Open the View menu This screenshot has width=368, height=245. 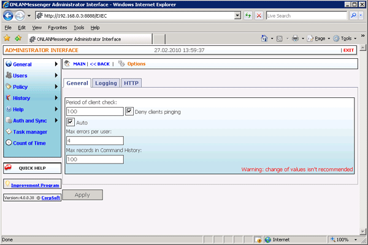pos(37,28)
